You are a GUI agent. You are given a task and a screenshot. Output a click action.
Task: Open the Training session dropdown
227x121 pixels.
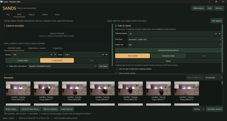(x=199, y=109)
